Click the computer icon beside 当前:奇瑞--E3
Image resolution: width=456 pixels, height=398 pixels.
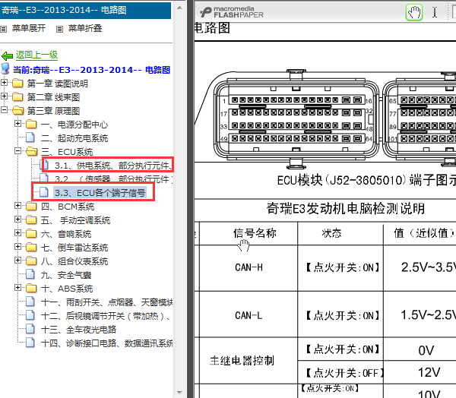(5, 68)
